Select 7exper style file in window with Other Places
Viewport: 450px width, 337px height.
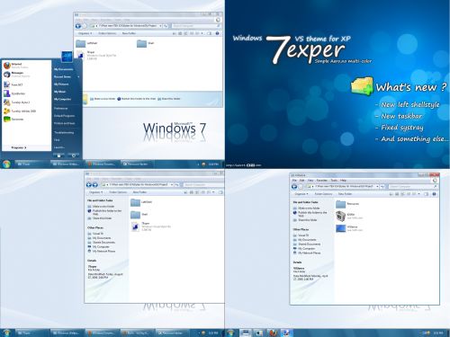[151, 226]
